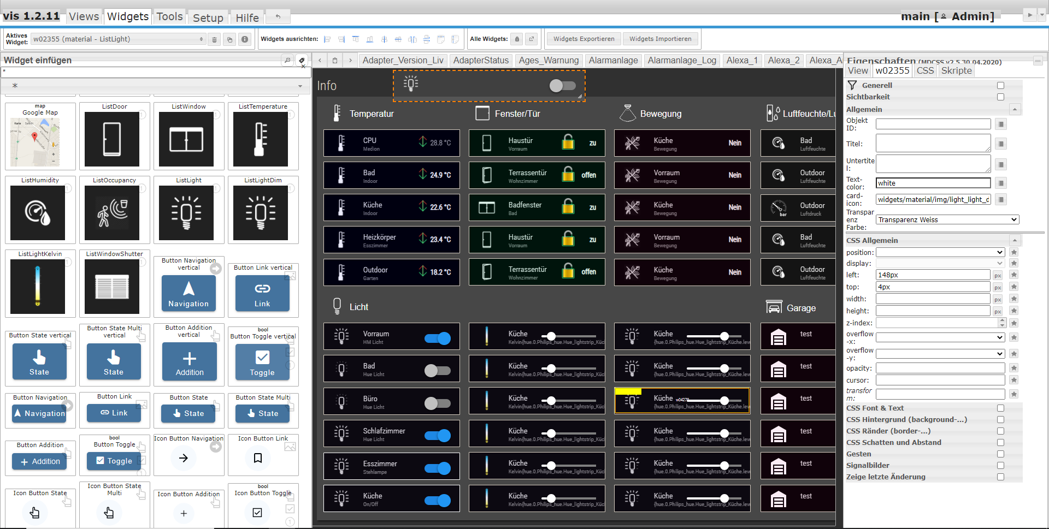Toggle the Esszimmer Stehlampe switch
The width and height of the screenshot is (1049, 529).
[438, 468]
